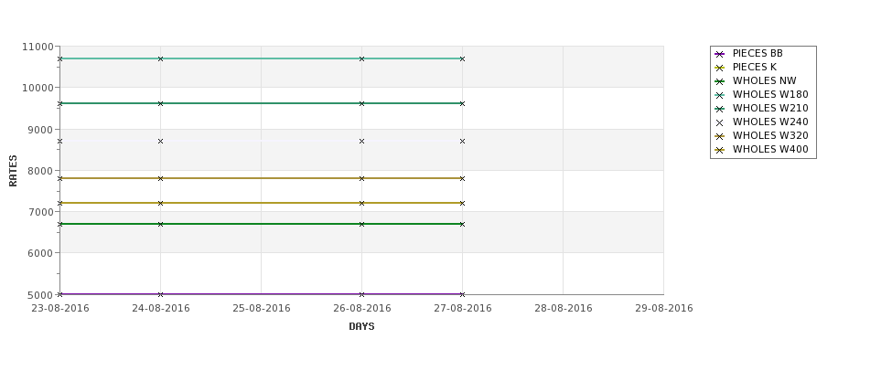The image size is (892, 392).
Task: Click the 11000 y-axis tick label
Action: coord(38,47)
